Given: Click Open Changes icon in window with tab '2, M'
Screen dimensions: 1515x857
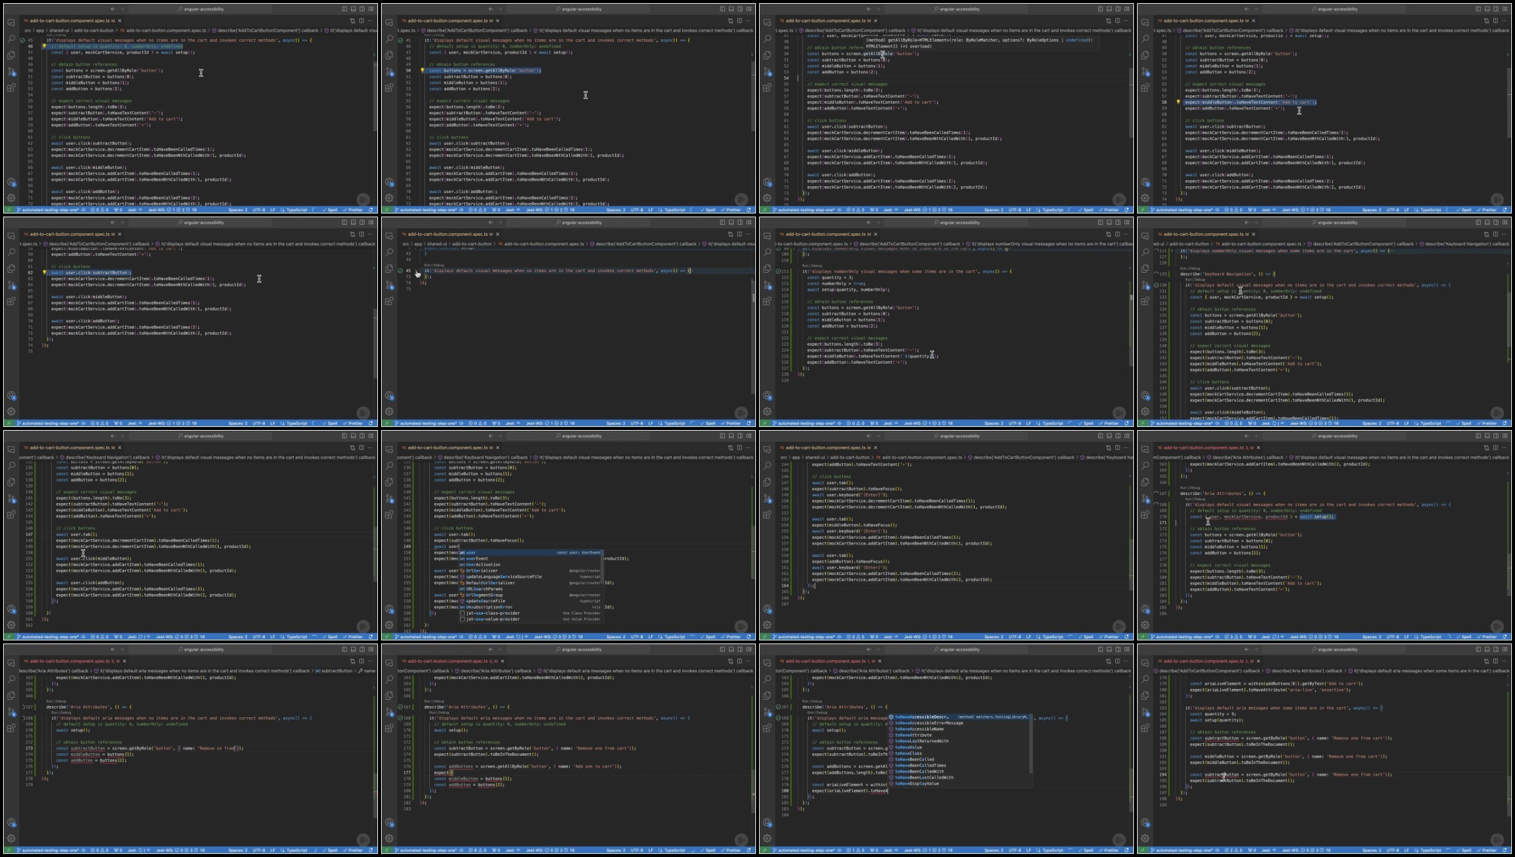Looking at the screenshot, I should click(1486, 661).
